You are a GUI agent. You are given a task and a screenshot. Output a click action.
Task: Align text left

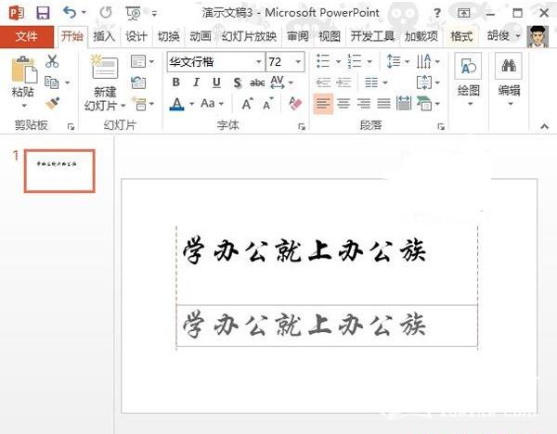(323, 103)
